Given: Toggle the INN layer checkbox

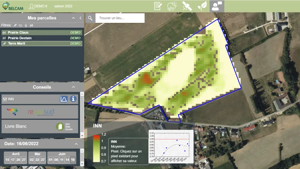Looking at the screenshot, I should point(4,100).
